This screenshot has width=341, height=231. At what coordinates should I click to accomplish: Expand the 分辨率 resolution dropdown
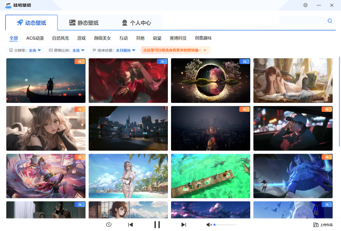[x=34, y=50]
